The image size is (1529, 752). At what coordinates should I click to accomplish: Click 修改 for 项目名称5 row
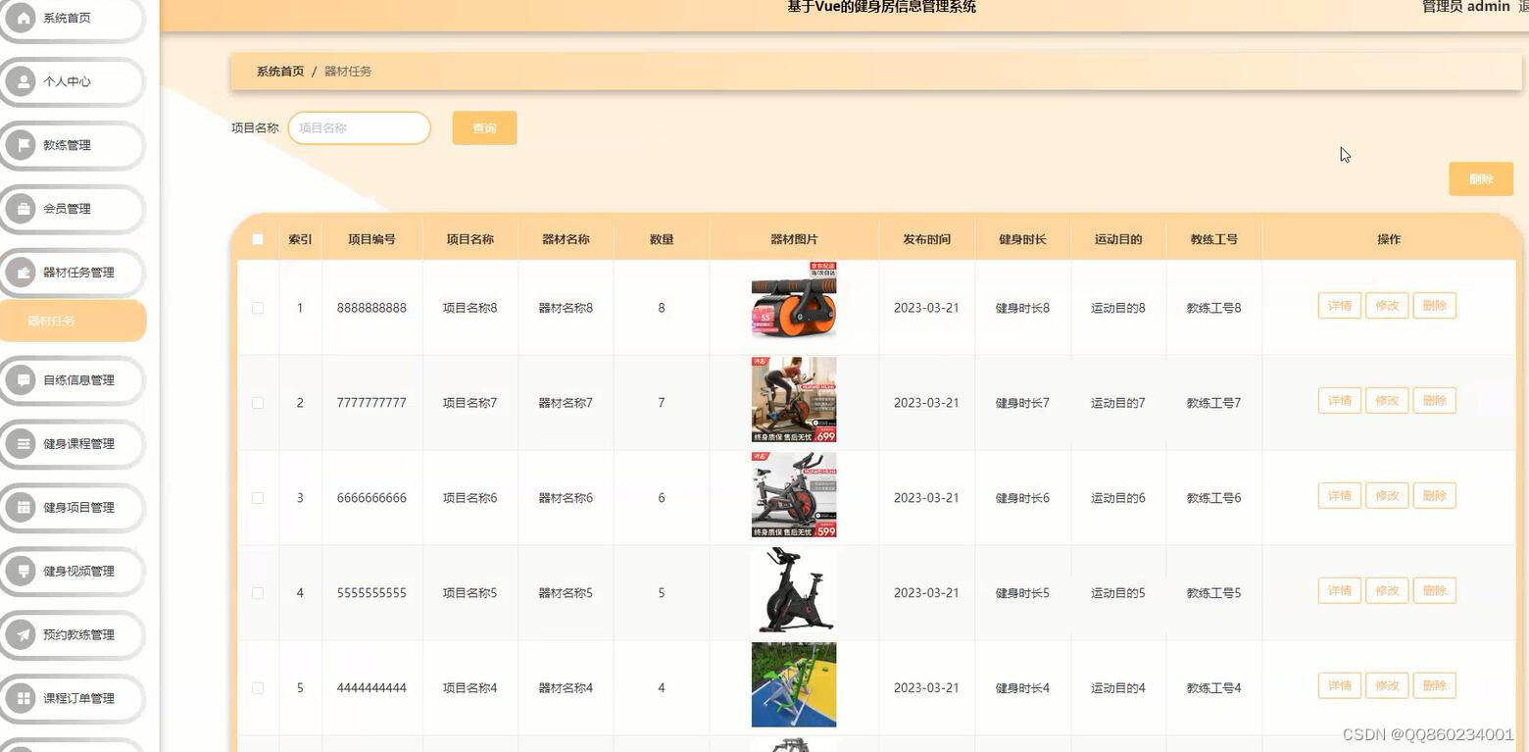click(1387, 591)
